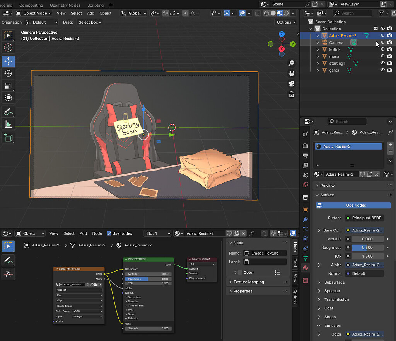The width and height of the screenshot is (396, 341).
Task: Open the Material properties tab
Action: (306, 268)
